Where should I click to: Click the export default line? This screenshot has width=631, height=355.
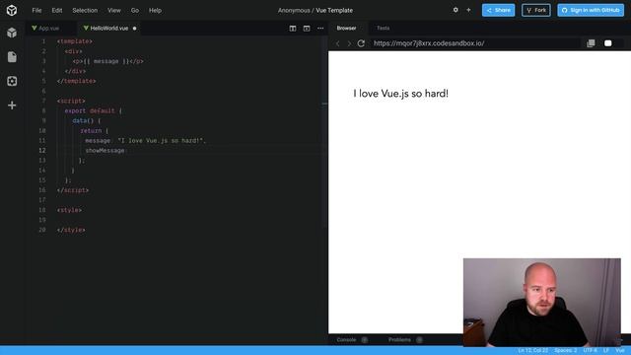click(93, 110)
